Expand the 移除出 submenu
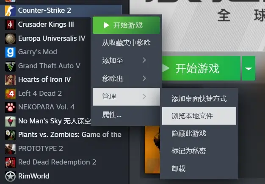This screenshot has width=265, height=184. point(126,78)
